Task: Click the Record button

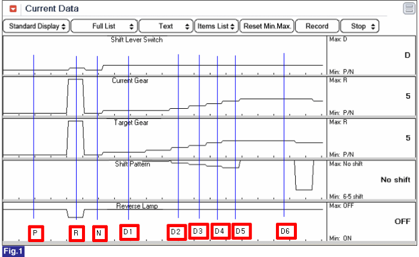Action: coord(317,26)
